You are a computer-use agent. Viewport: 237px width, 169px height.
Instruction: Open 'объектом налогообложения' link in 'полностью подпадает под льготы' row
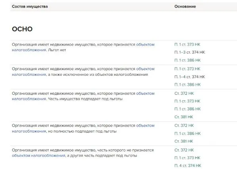[x=145, y=126]
